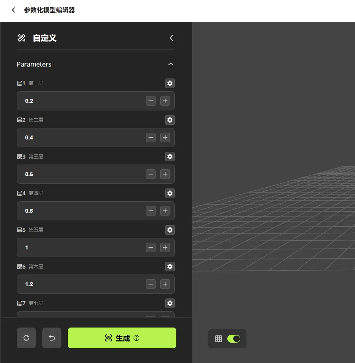Viewport: 355px width, 363px height.
Task: Collapse the 自定义 side panel
Action: coord(171,38)
